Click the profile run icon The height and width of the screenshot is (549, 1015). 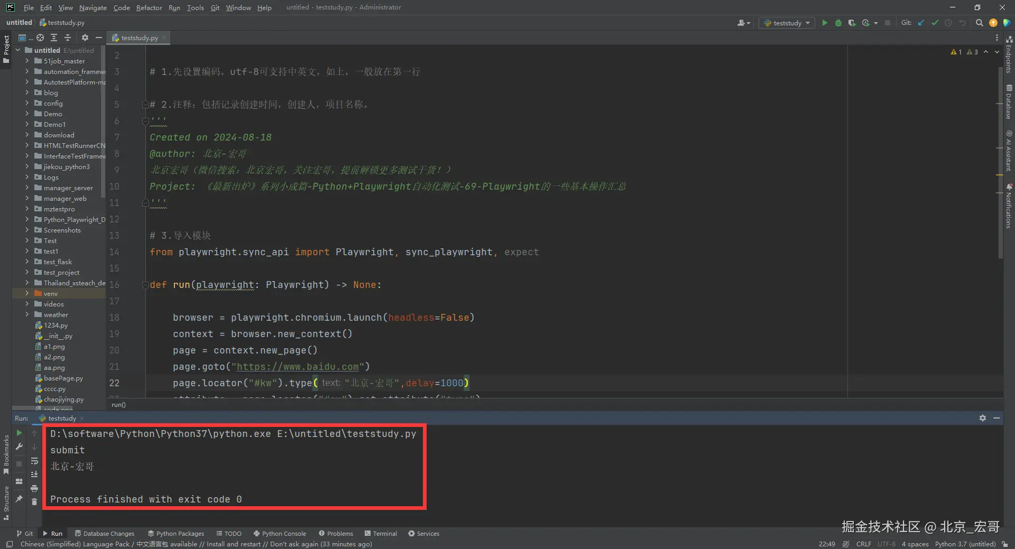coord(866,23)
